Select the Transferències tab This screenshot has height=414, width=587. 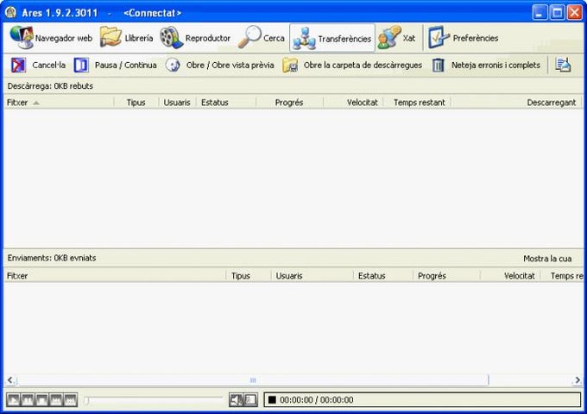[332, 38]
